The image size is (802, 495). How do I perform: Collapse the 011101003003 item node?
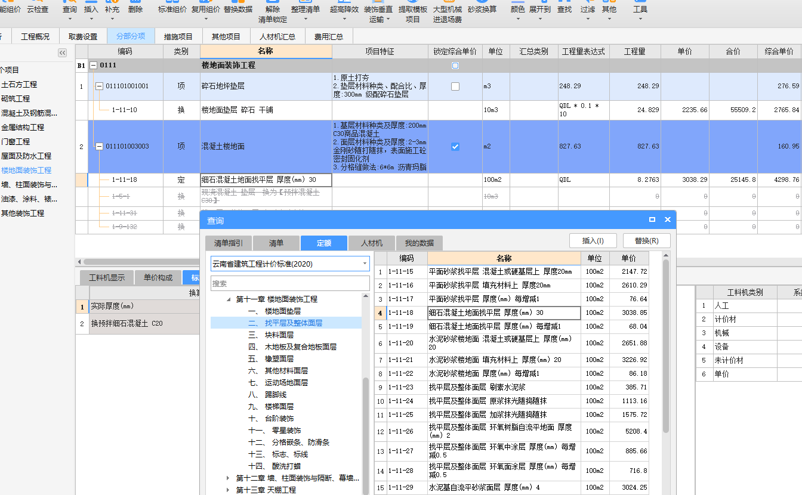[x=99, y=147]
